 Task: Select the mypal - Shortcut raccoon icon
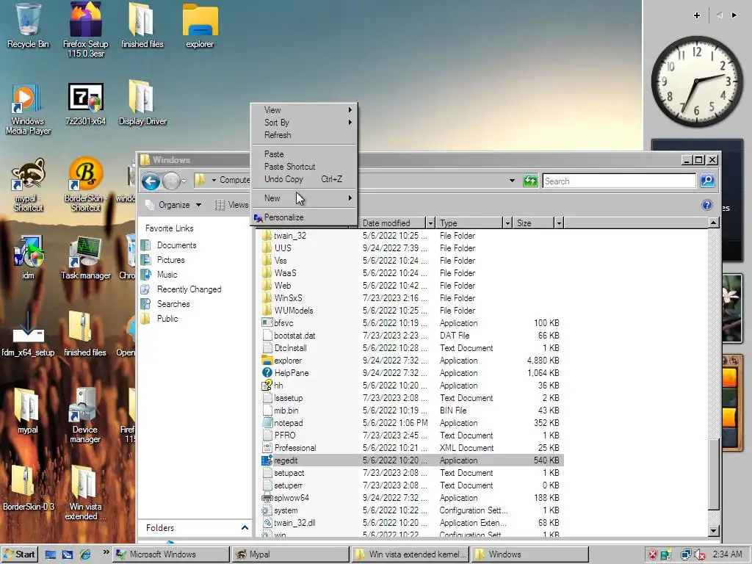28,184
